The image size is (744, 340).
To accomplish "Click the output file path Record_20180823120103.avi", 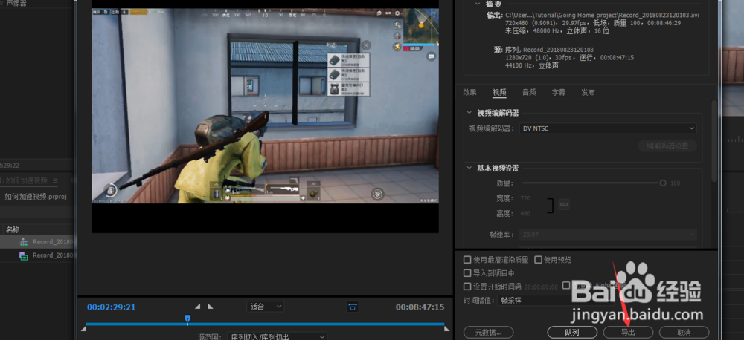I will coord(602,15).
